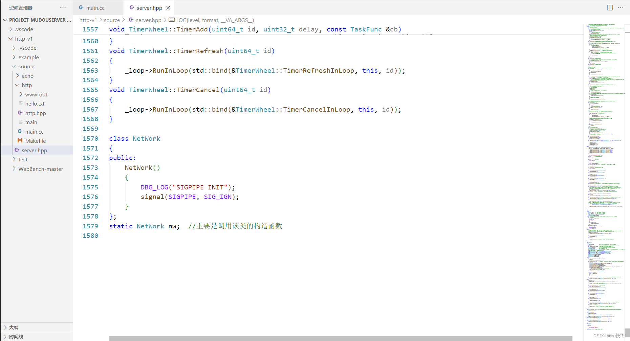Expand the test folder

pyautogui.click(x=14, y=159)
